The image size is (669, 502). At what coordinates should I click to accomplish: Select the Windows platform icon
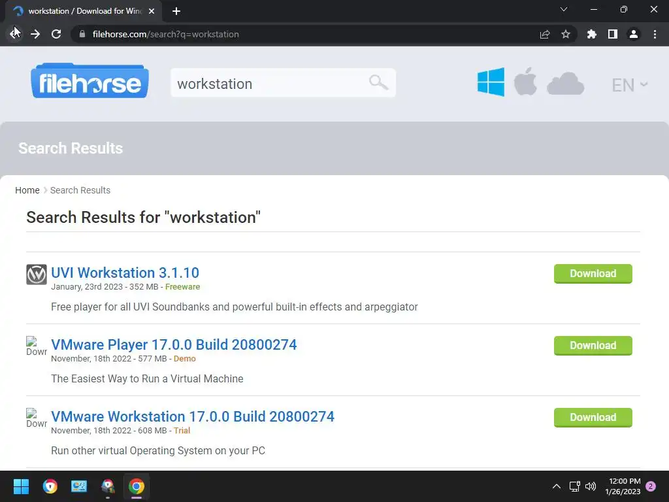click(491, 82)
